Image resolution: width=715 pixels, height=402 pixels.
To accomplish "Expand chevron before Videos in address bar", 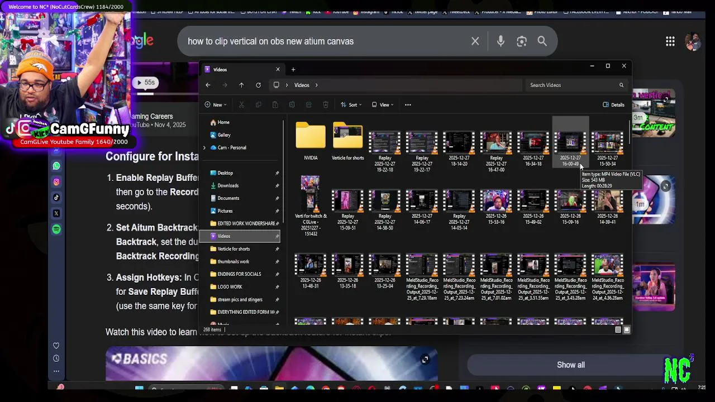I will pos(287,85).
